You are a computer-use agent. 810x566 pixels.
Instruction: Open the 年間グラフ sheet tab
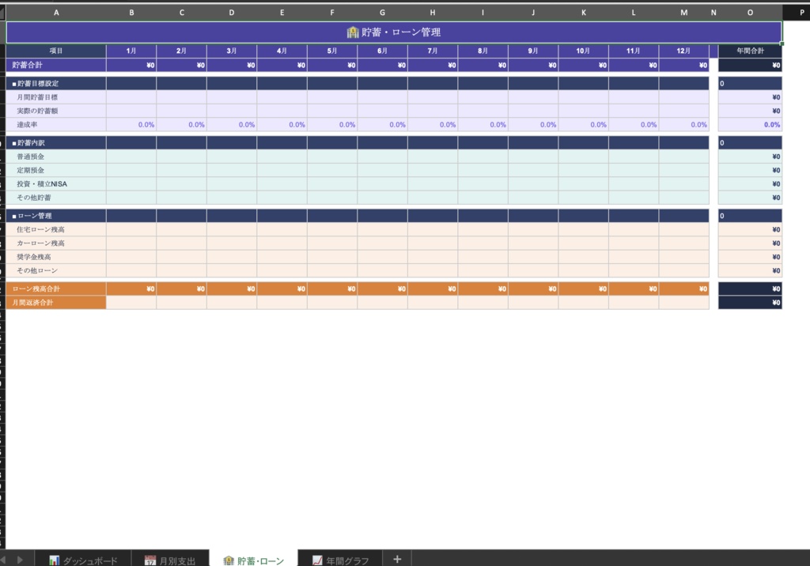340,560
